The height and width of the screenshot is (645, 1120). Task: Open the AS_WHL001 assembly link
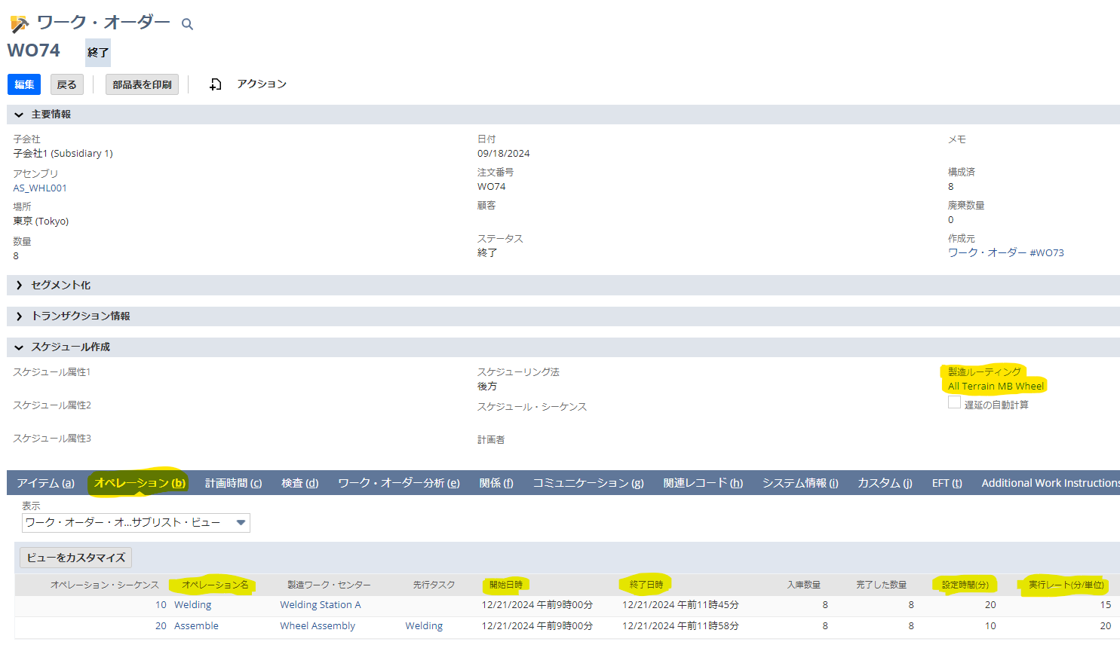coord(40,188)
